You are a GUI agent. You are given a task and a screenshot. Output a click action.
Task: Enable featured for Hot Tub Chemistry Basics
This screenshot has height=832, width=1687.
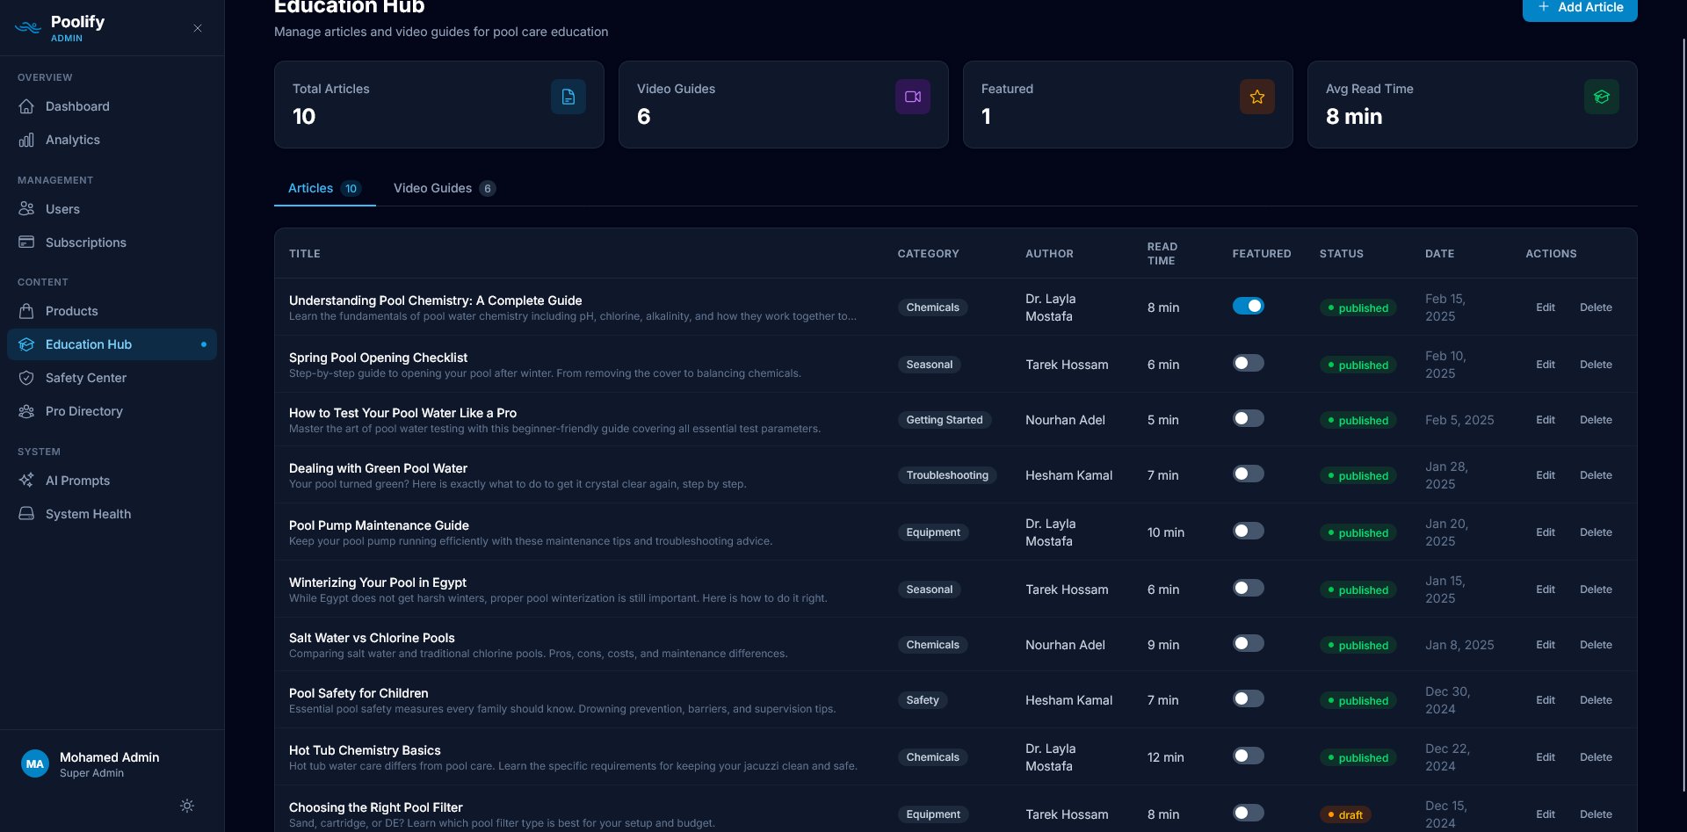(x=1249, y=756)
